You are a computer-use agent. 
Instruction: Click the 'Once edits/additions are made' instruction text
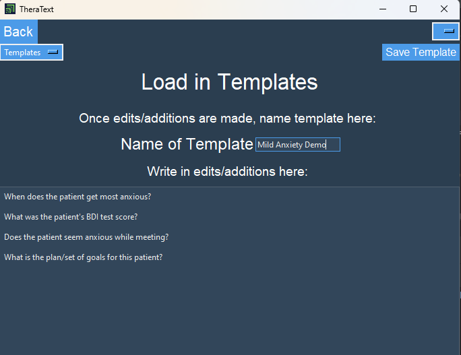click(x=227, y=119)
